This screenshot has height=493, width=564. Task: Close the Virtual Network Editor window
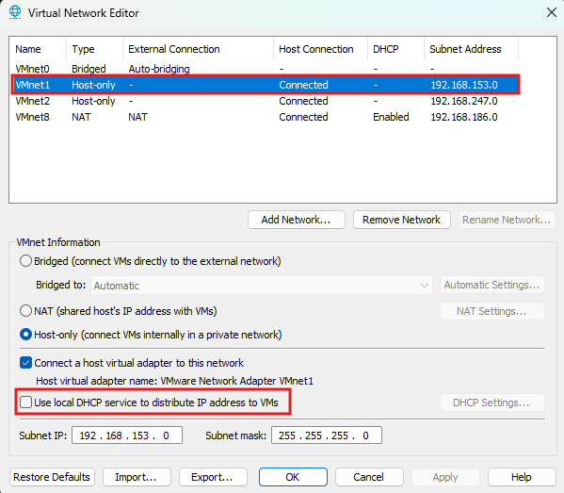click(552, 12)
